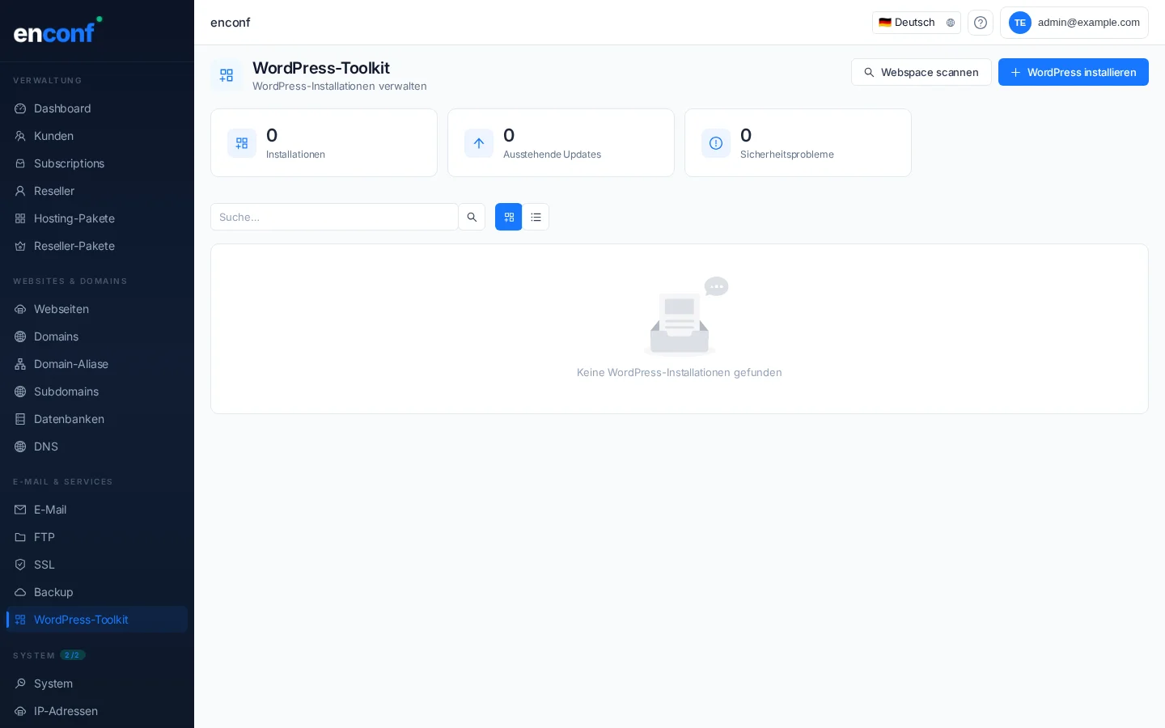Open the Dashboard menu entry
This screenshot has width=1165, height=728.
pyautogui.click(x=62, y=108)
